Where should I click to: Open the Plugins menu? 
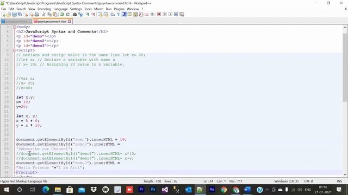119,9
